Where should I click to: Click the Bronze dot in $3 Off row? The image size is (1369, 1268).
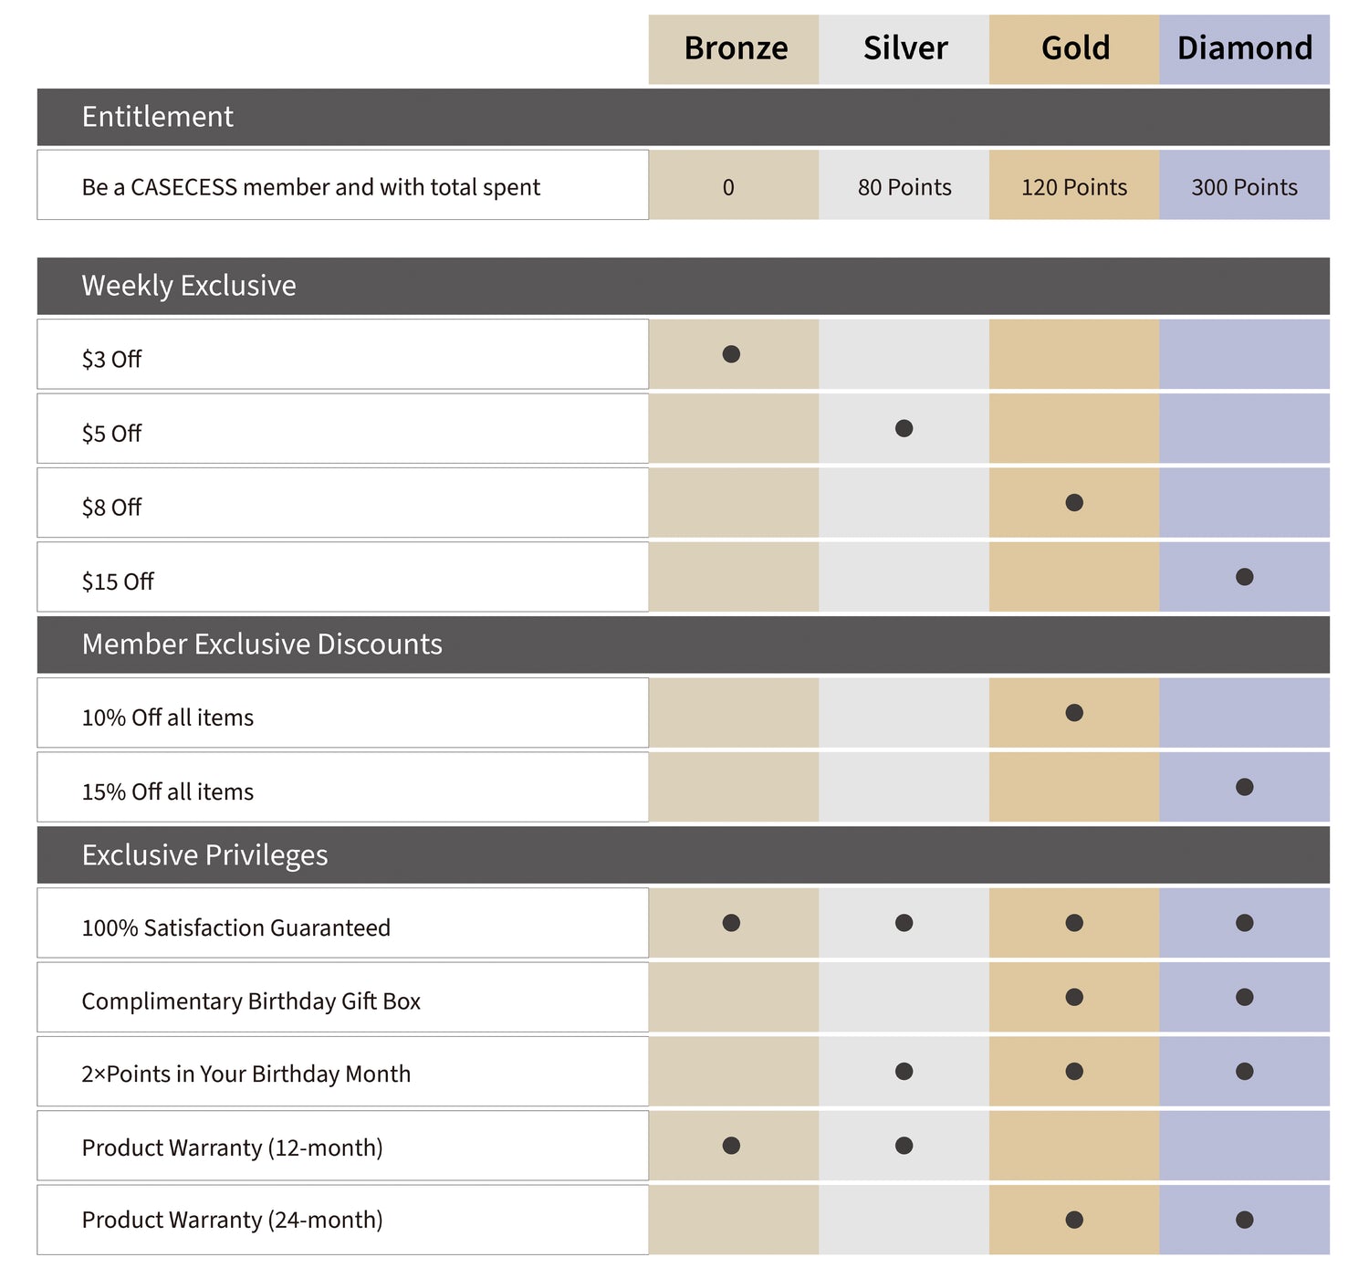point(731,354)
